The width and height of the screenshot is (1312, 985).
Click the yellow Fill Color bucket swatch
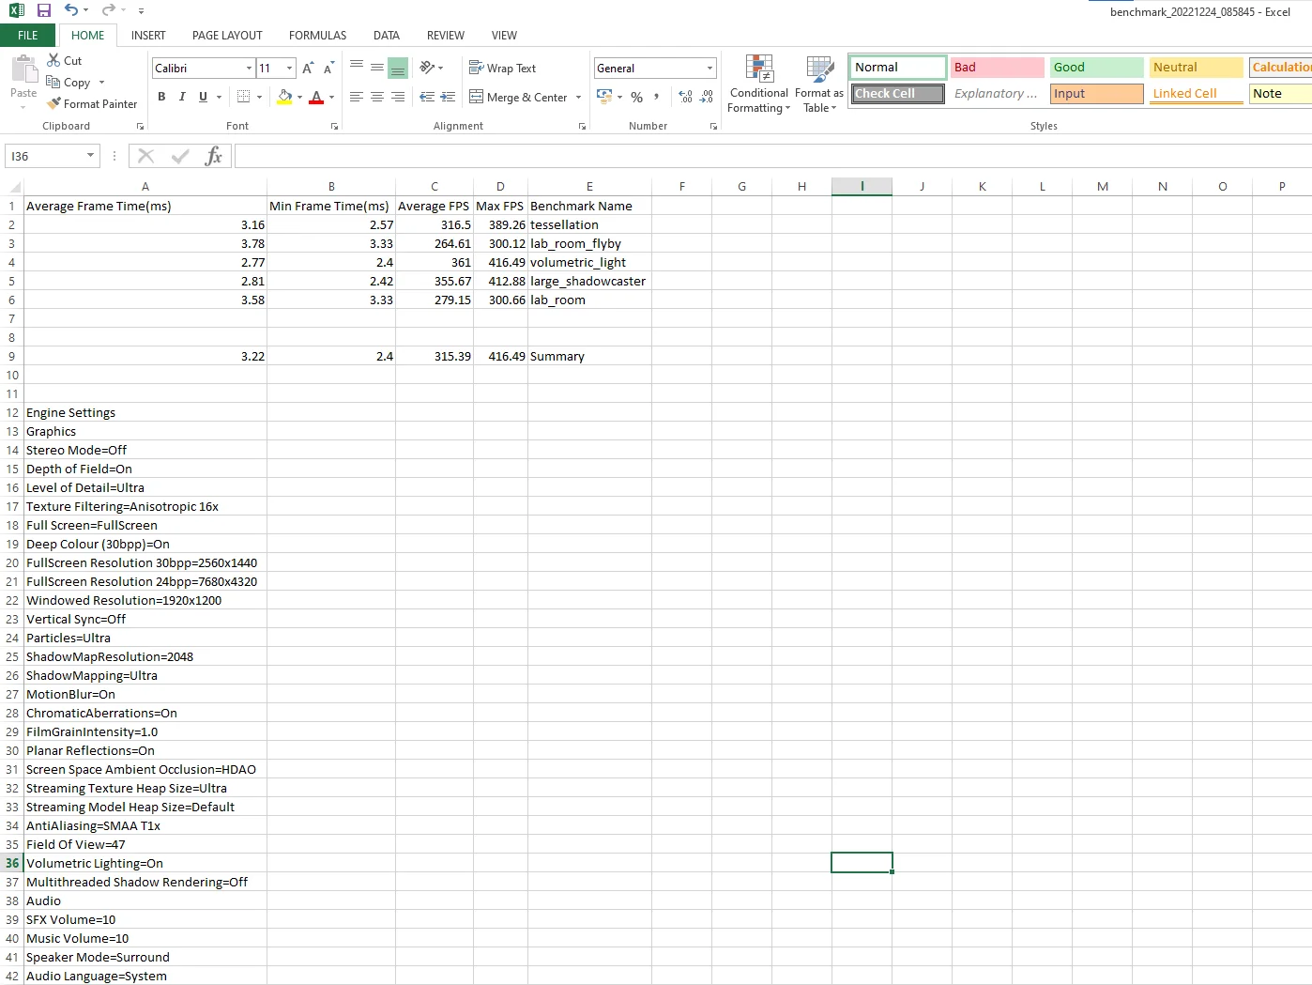click(x=285, y=97)
